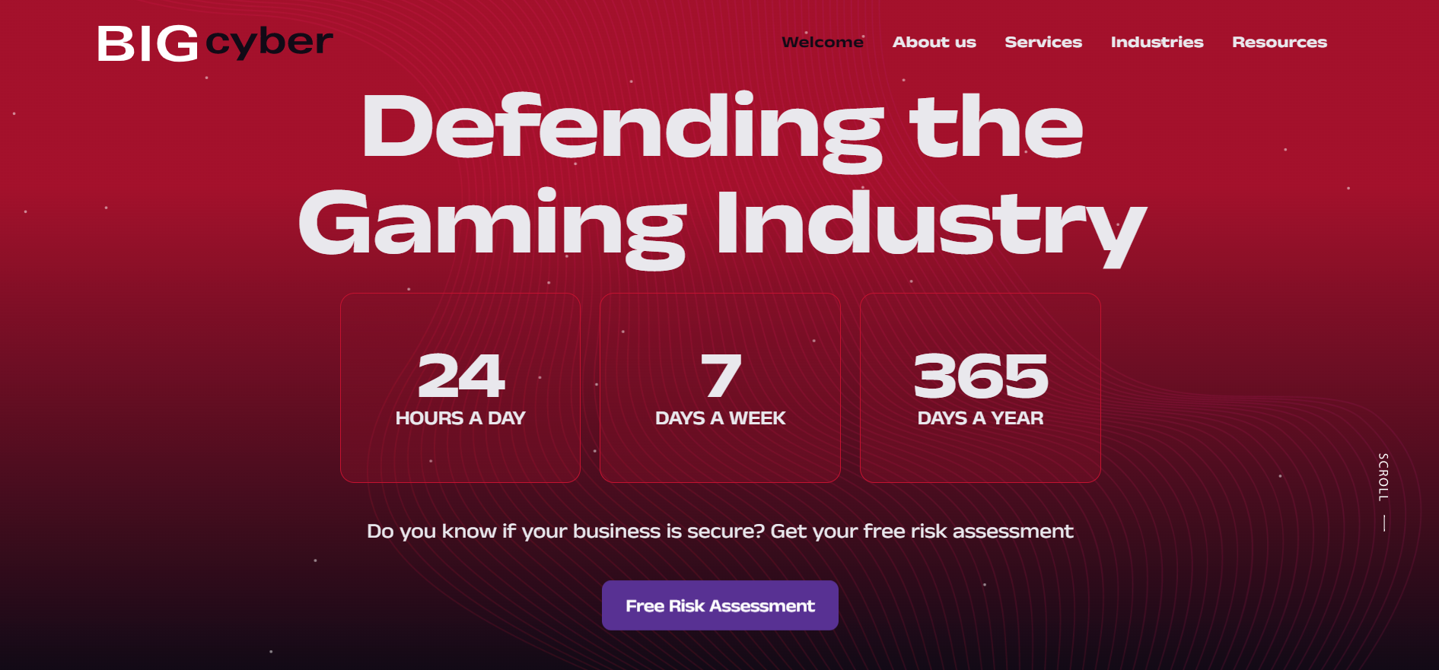Click the DAYS A WEEK label
Screen dimensions: 1439x670
(720, 418)
